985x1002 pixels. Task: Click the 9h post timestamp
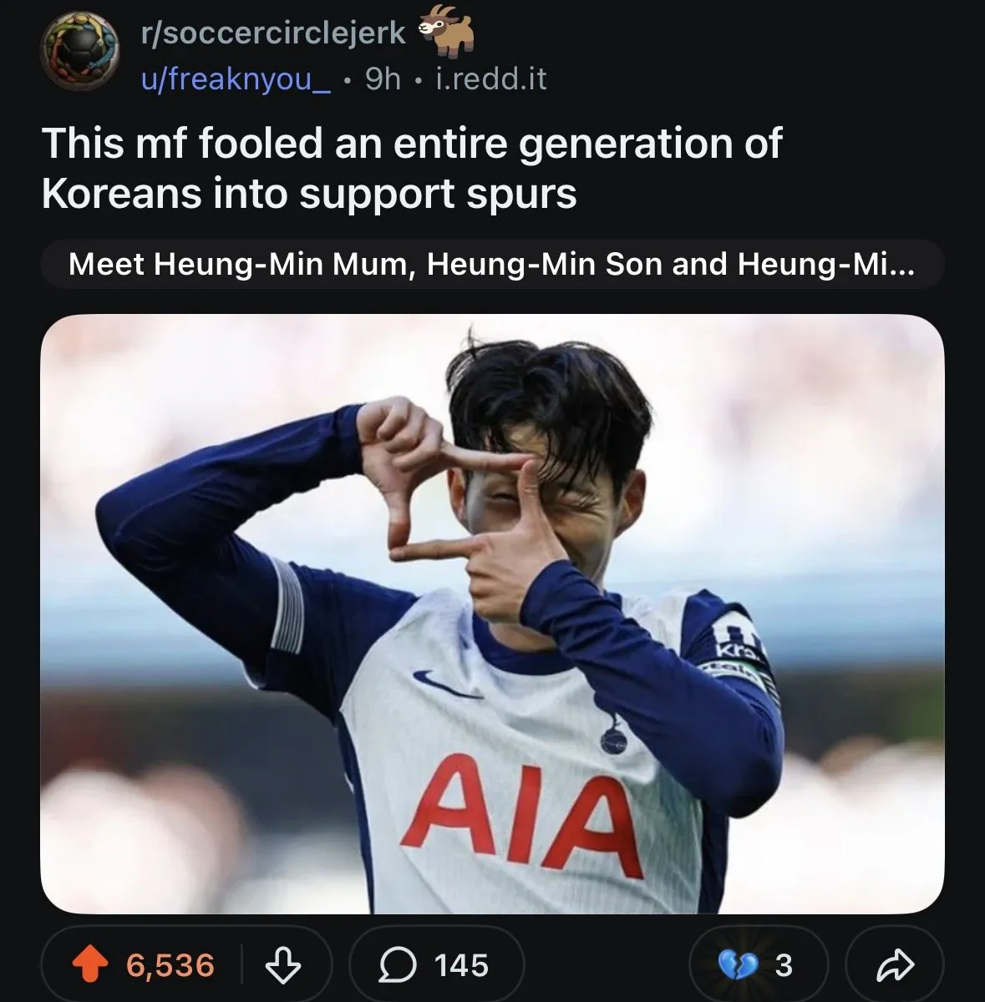[x=383, y=78]
